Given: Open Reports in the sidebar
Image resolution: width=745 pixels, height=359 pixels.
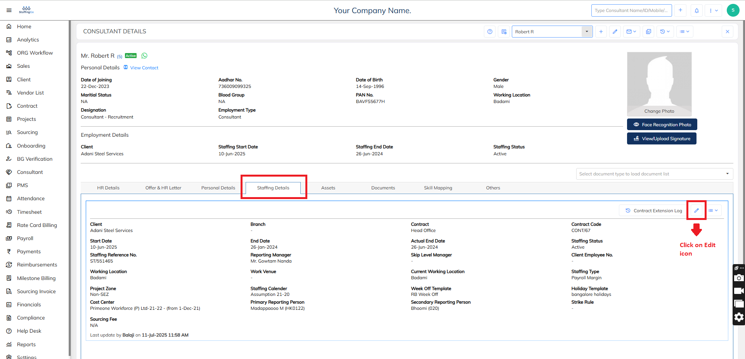Looking at the screenshot, I should tap(26, 345).
